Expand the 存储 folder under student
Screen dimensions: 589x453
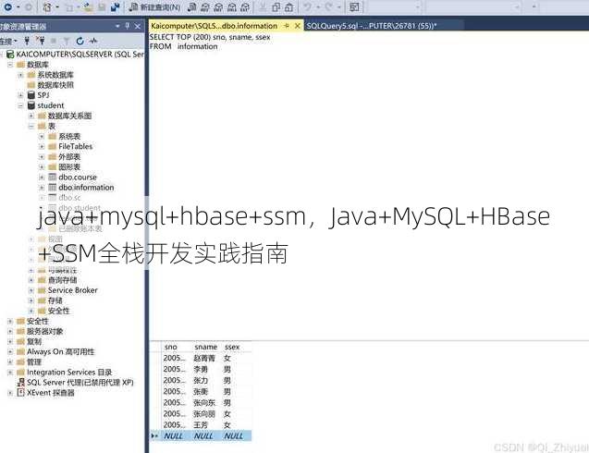[31, 300]
